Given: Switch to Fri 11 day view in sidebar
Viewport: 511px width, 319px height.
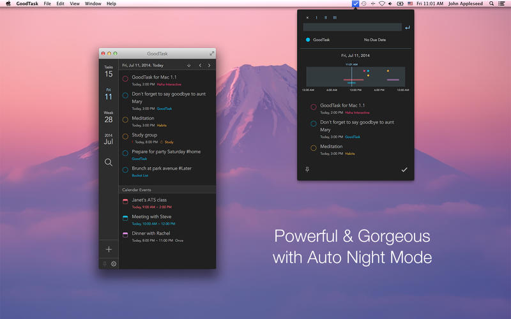Looking at the screenshot, I should [109, 94].
